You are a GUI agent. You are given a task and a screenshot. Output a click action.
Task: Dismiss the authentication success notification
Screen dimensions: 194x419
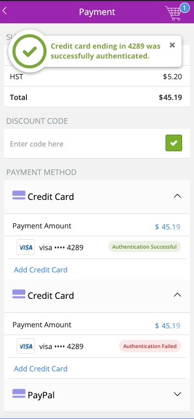[x=172, y=45]
